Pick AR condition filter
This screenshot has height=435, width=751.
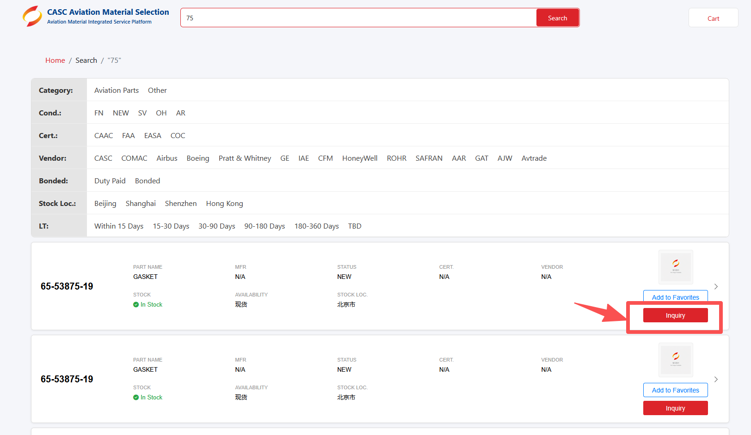pos(181,113)
